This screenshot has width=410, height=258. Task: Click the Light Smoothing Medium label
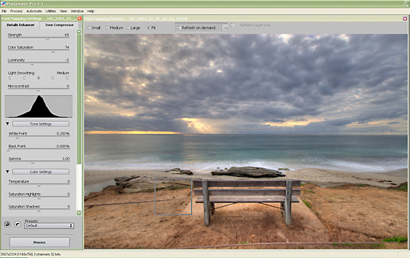tap(63, 73)
